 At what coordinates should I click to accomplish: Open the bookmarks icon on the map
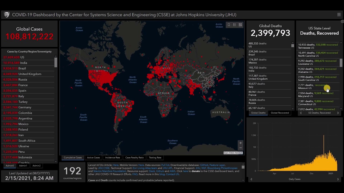click(229, 25)
